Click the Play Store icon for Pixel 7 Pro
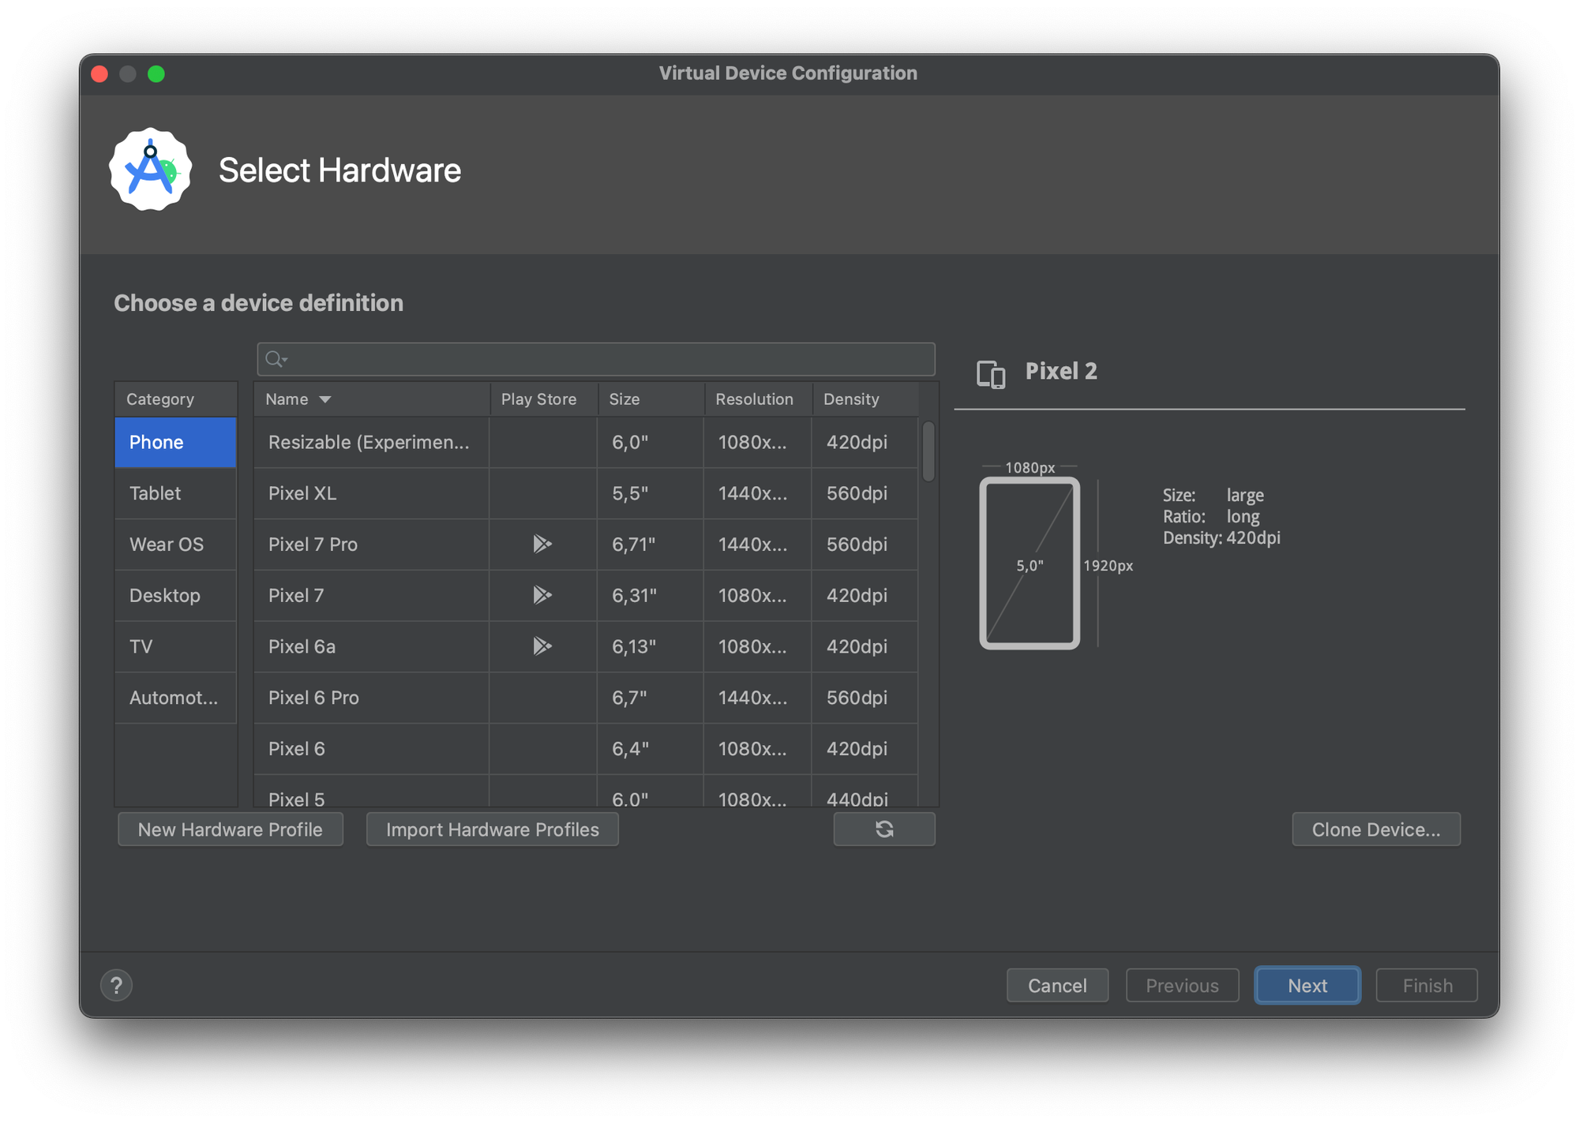 coord(542,544)
